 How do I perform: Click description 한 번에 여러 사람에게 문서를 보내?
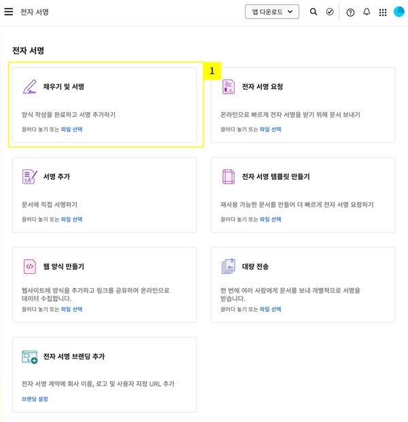click(290, 294)
